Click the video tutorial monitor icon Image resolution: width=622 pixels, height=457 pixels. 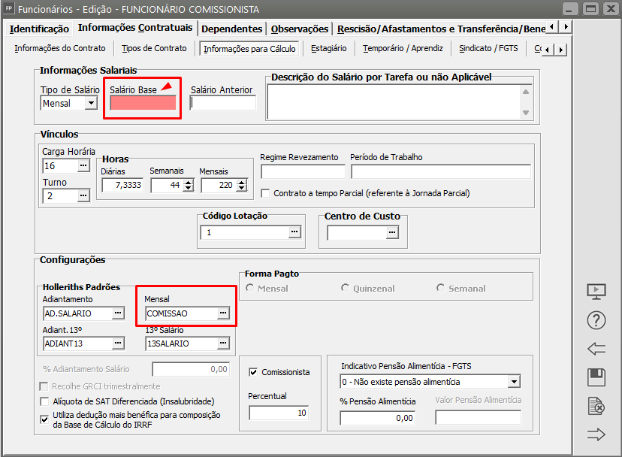click(x=596, y=292)
